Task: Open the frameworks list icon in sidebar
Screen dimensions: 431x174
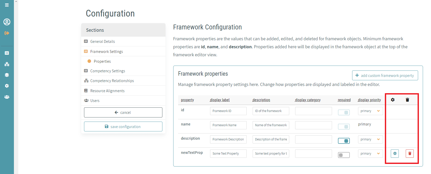Action: tap(7, 53)
